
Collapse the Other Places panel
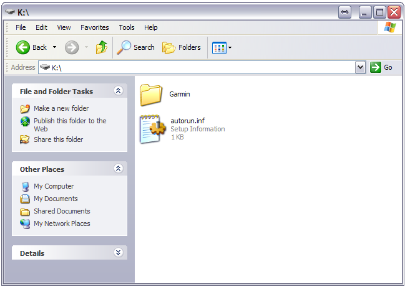pyautogui.click(x=118, y=169)
